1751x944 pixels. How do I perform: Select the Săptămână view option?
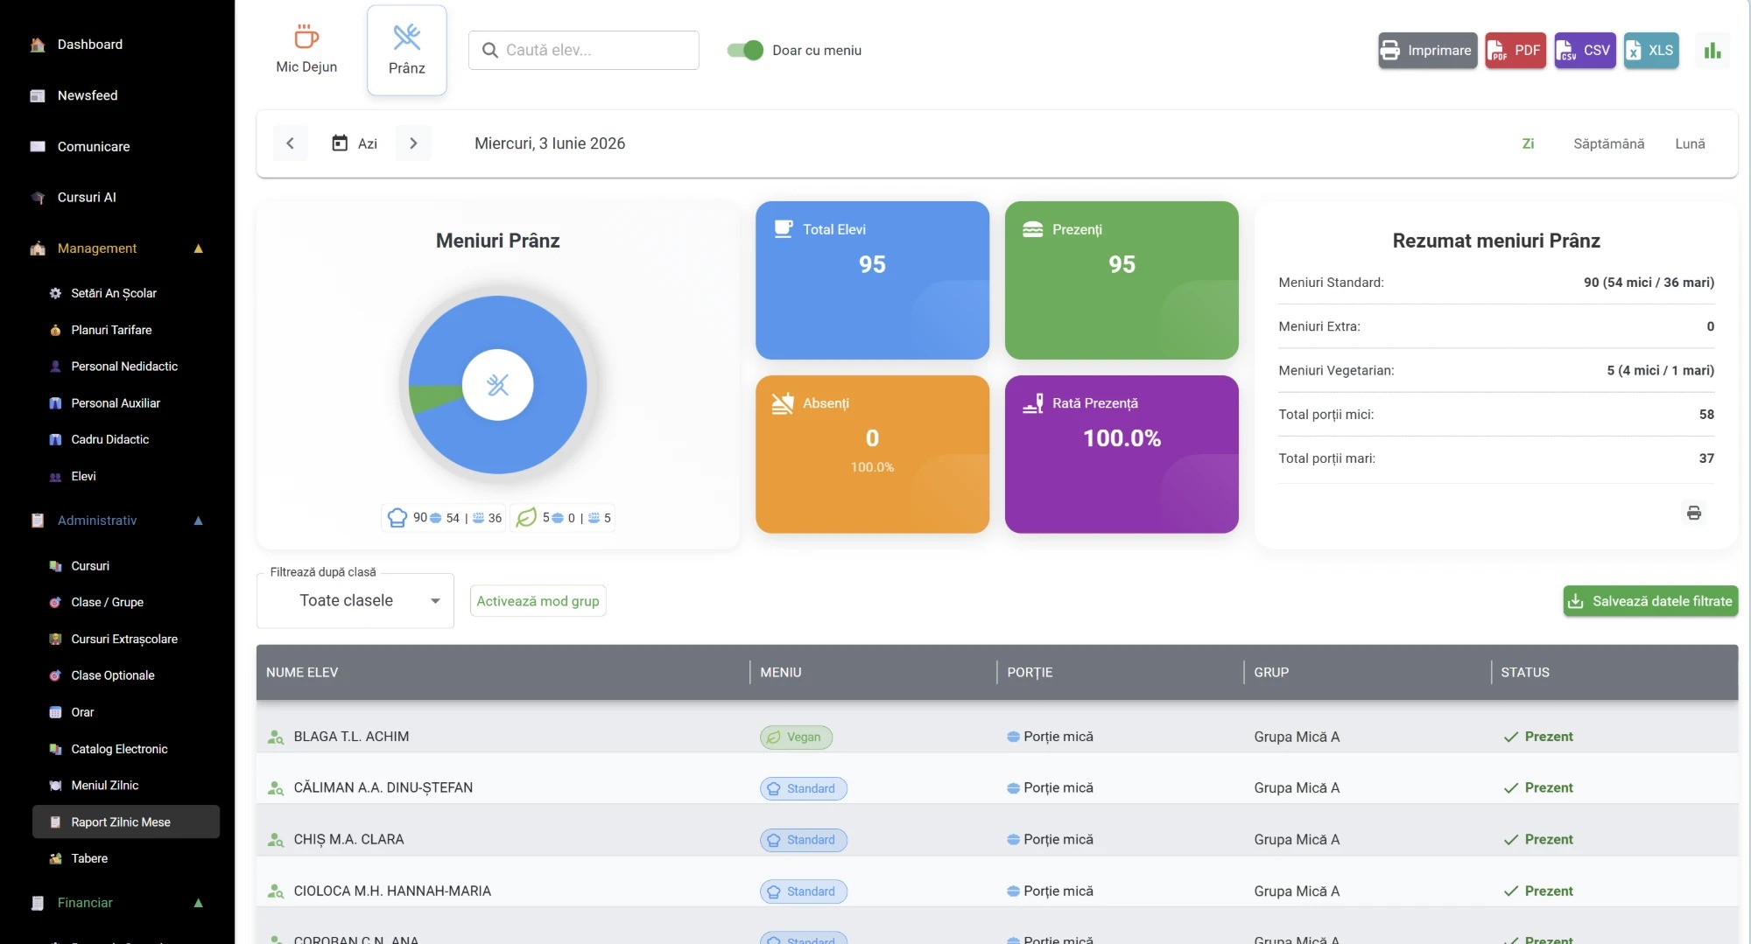point(1608,143)
